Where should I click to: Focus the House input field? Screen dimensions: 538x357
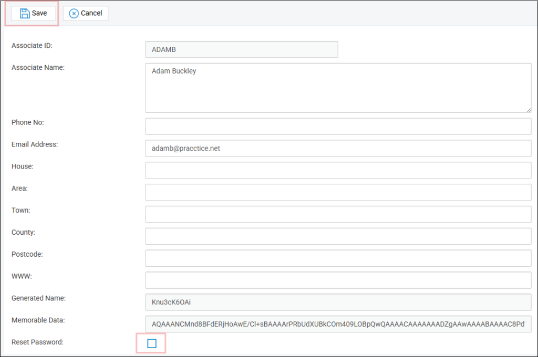pyautogui.click(x=338, y=170)
